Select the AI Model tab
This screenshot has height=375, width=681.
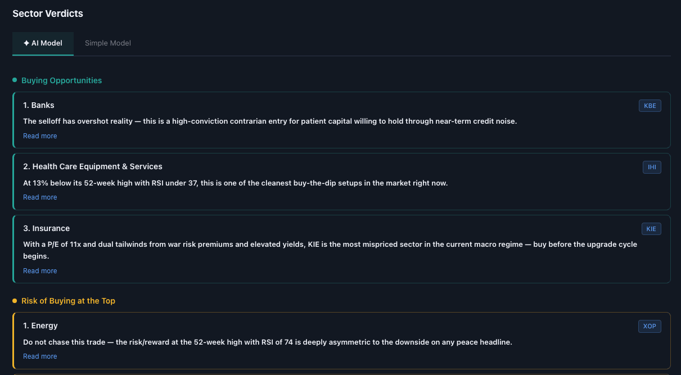pyautogui.click(x=43, y=43)
